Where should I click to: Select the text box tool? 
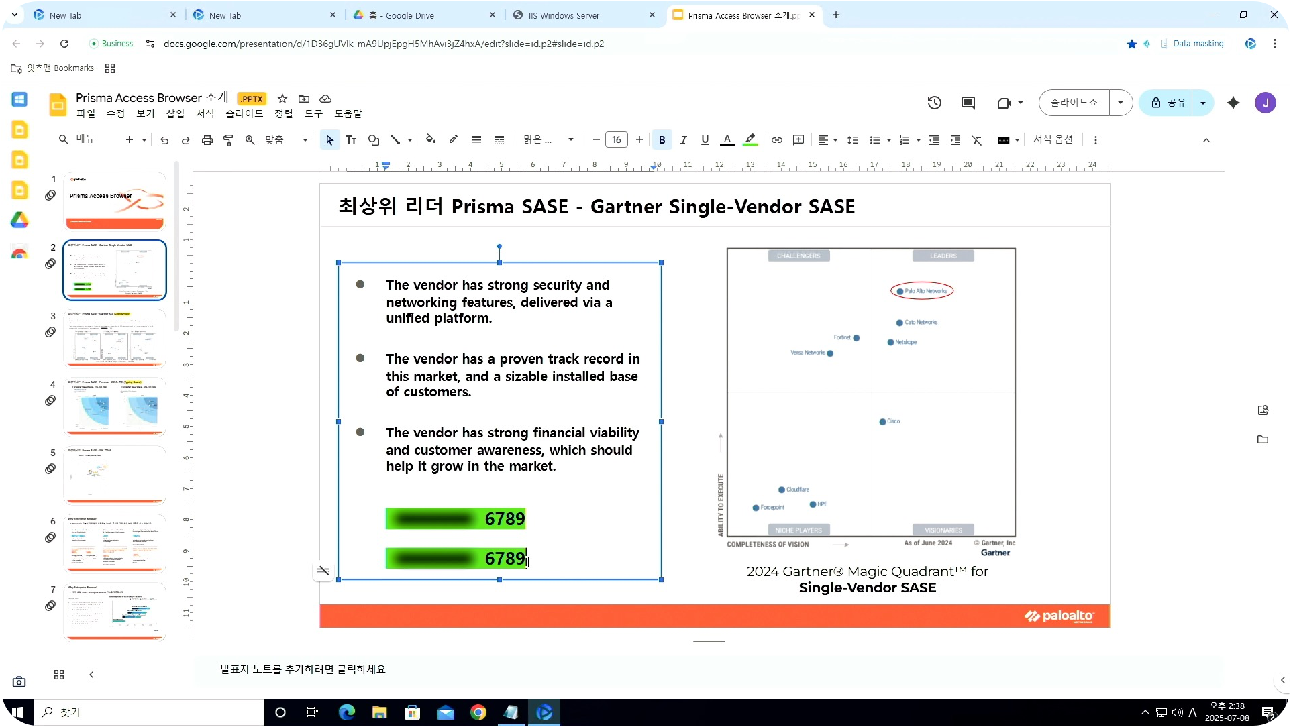(x=351, y=140)
